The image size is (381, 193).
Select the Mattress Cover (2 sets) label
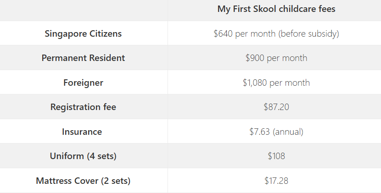[x=83, y=181]
